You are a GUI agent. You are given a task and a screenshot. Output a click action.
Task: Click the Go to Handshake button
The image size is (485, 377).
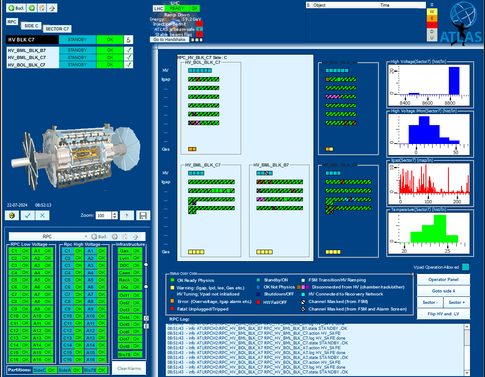[169, 40]
